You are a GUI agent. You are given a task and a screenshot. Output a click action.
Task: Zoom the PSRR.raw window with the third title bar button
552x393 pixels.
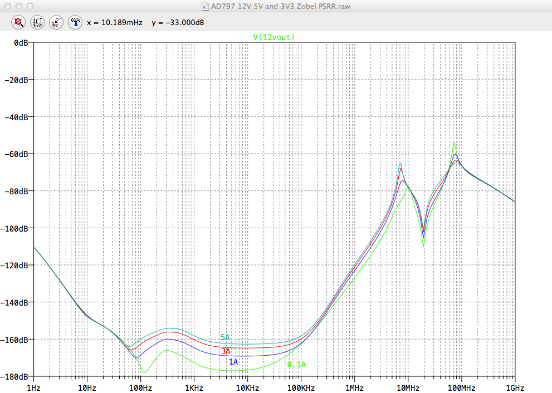pyautogui.click(x=30, y=6)
